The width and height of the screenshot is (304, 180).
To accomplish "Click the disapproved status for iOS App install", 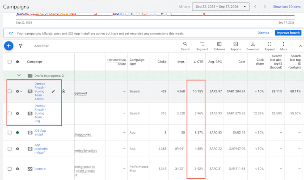I will point(83,134).
